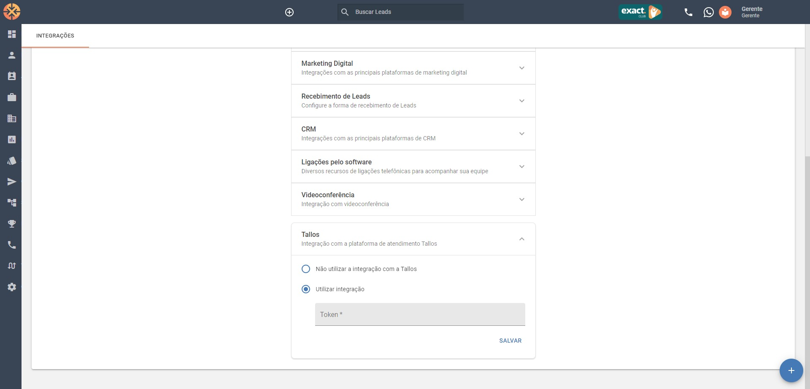Image resolution: width=810 pixels, height=389 pixels.
Task: Open the settings gear sidebar icon
Action: [x=12, y=287]
